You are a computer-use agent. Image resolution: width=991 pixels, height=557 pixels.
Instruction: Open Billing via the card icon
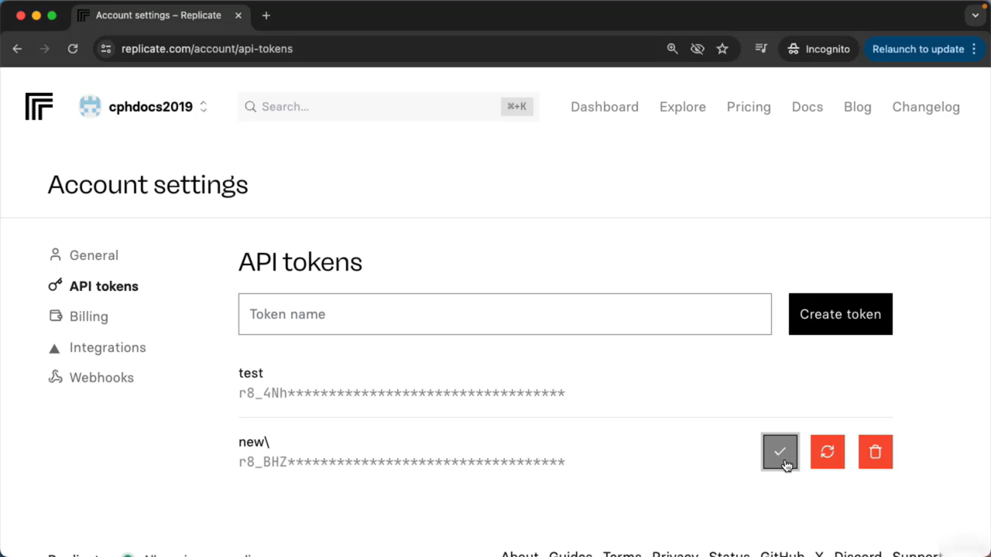(54, 316)
